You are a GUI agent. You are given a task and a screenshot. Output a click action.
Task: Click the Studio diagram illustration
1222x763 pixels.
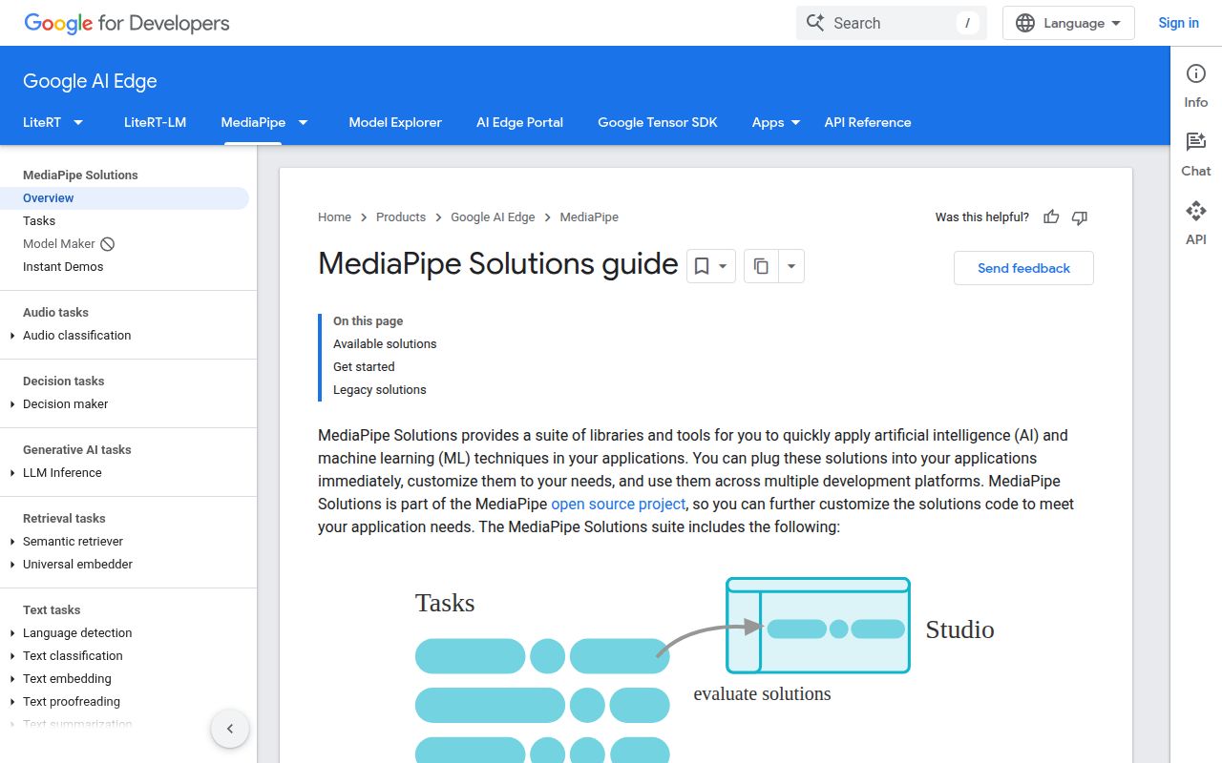(818, 626)
